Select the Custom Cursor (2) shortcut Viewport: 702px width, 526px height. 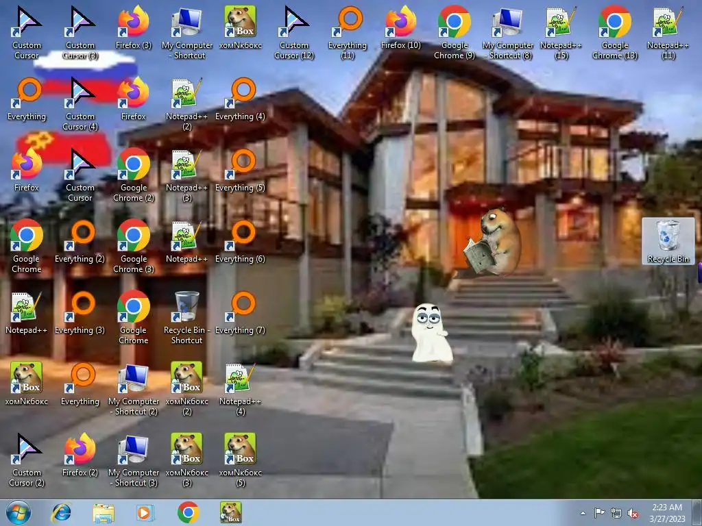coord(27,460)
